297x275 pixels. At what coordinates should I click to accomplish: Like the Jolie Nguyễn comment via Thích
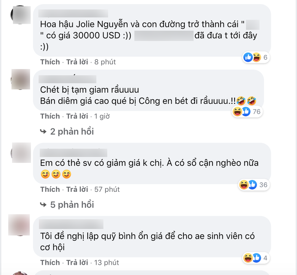[50, 62]
